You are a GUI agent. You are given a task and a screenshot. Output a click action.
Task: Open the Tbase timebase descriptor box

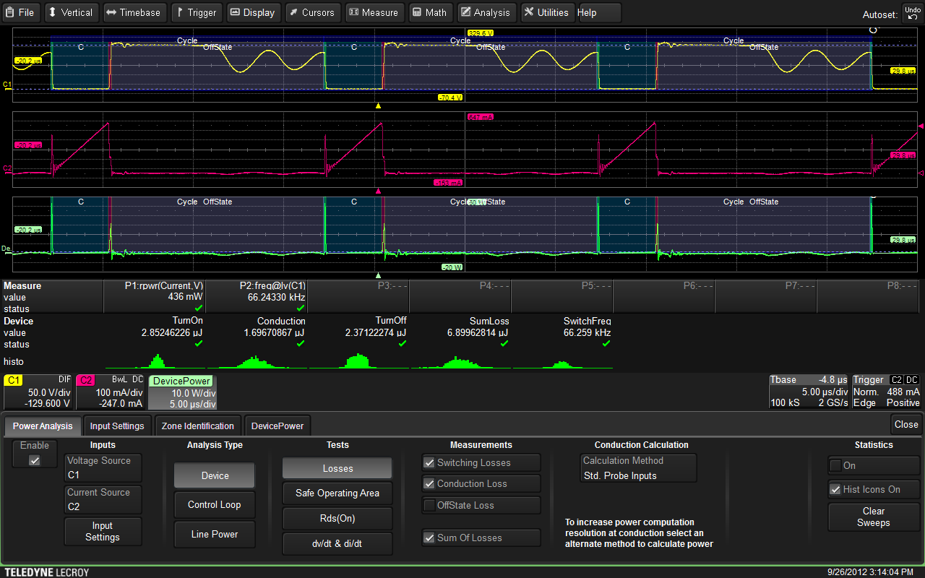pos(806,392)
